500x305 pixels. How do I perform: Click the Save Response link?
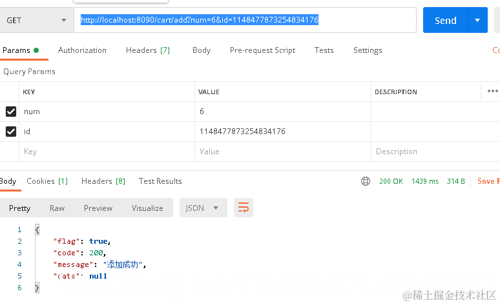tap(488, 181)
